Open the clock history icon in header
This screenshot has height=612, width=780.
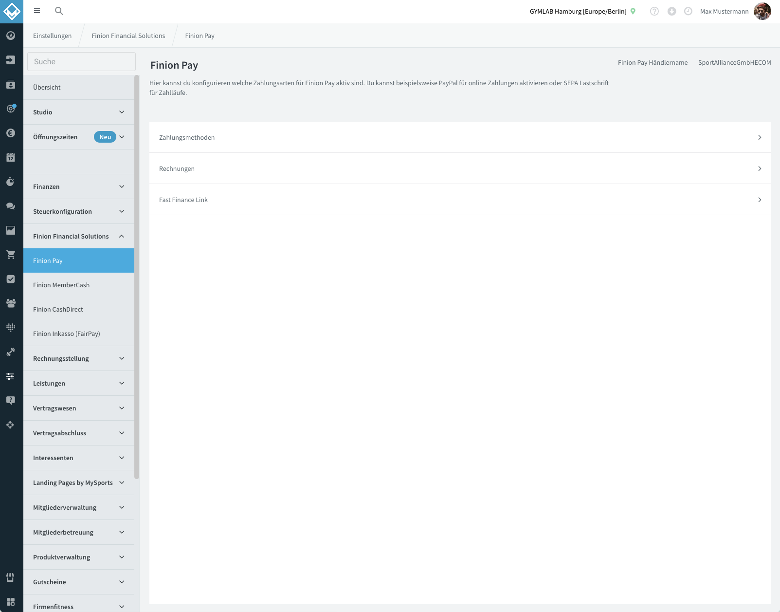688,11
